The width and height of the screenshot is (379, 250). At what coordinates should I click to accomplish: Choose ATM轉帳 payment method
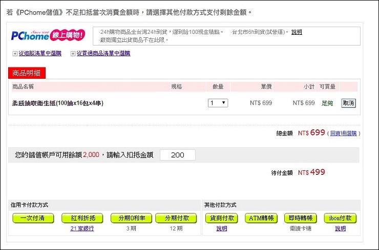click(261, 218)
